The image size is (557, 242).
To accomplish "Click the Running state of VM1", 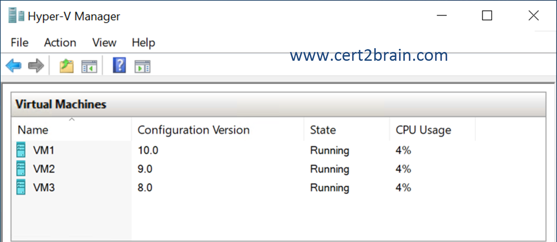I will pyautogui.click(x=330, y=151).
